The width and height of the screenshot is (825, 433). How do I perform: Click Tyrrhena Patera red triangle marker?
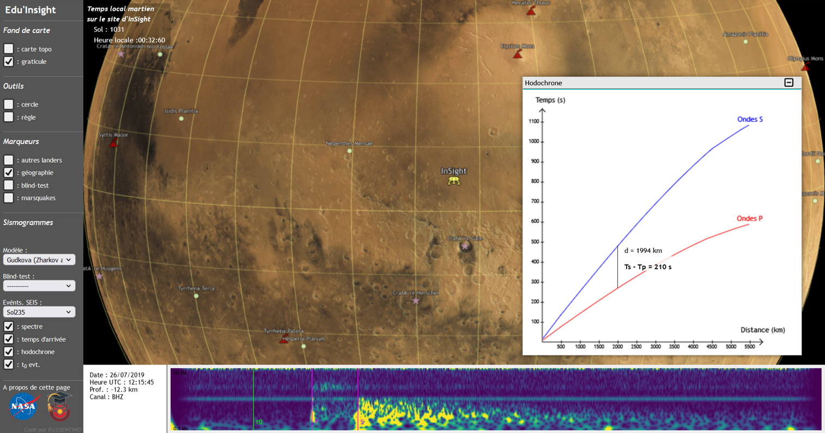(x=284, y=339)
